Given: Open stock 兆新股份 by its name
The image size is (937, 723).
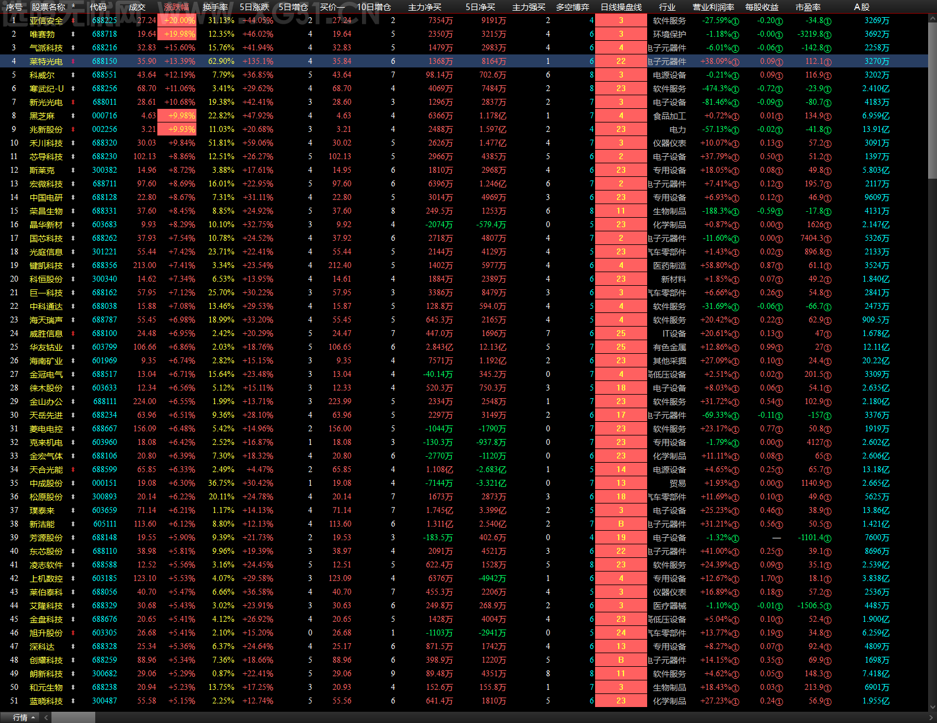Looking at the screenshot, I should click(46, 130).
